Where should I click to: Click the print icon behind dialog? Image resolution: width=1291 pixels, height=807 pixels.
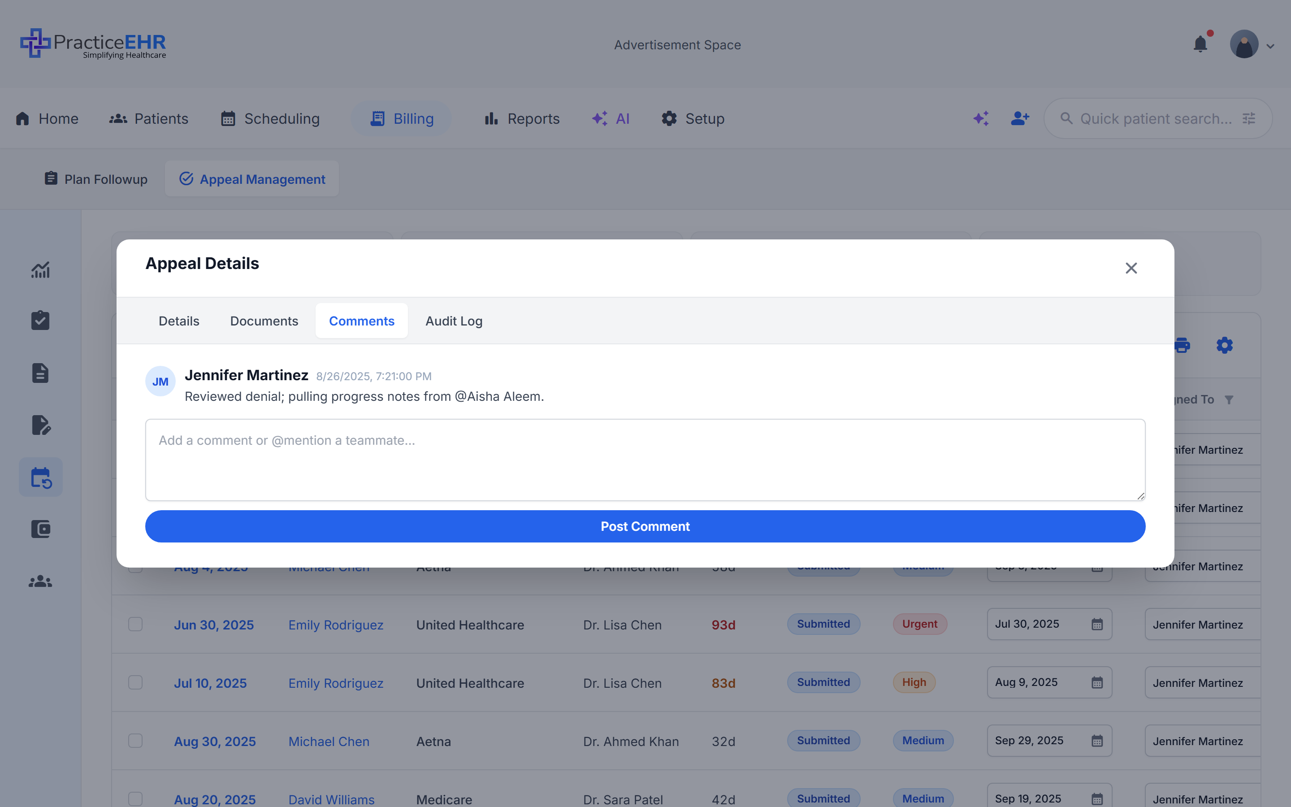pyautogui.click(x=1183, y=345)
